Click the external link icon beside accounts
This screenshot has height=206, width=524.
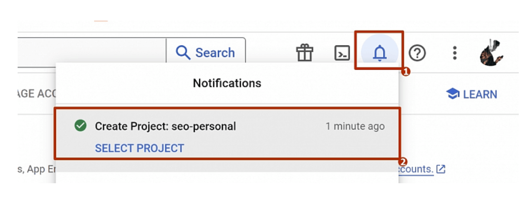[441, 169]
